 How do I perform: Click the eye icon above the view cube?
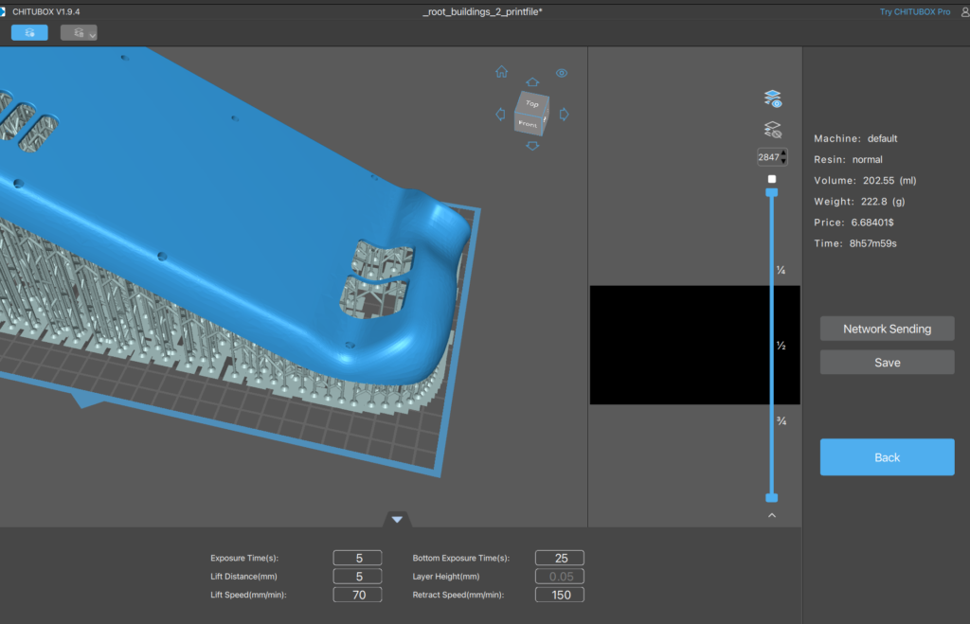562,73
